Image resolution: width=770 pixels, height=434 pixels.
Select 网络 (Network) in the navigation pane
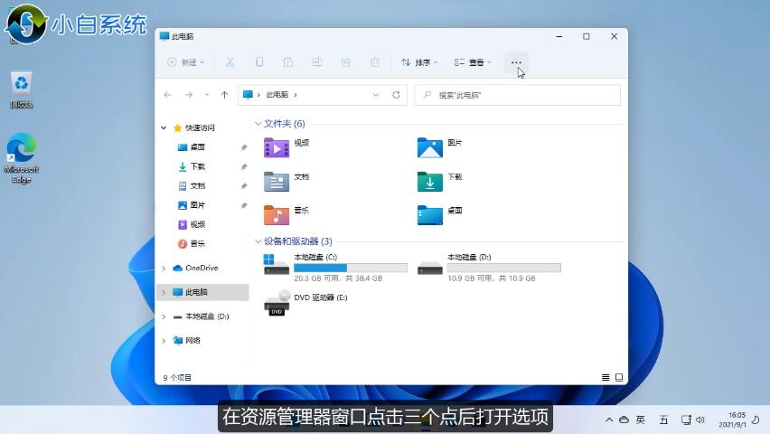coord(192,341)
